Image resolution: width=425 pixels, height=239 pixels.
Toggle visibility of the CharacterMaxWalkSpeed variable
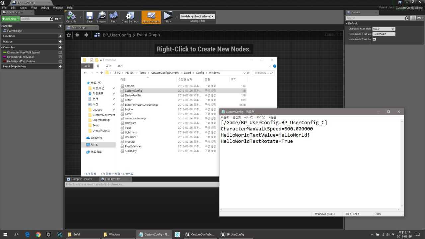tap(60, 52)
